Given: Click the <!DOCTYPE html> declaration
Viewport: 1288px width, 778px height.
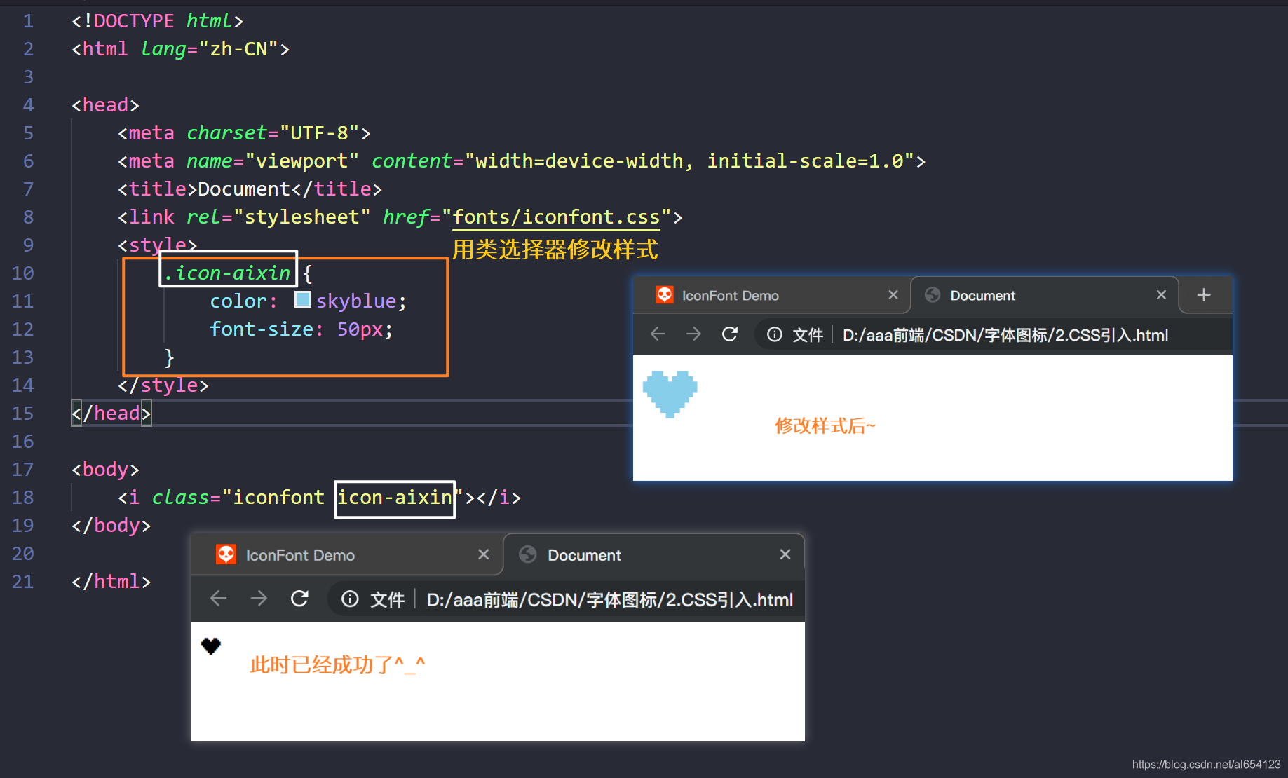Looking at the screenshot, I should pos(157,21).
